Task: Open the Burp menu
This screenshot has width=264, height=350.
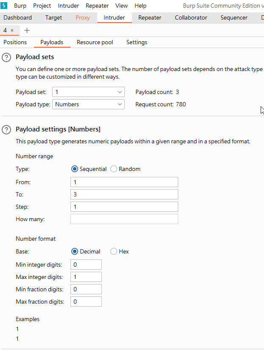Action: pyautogui.click(x=20, y=6)
